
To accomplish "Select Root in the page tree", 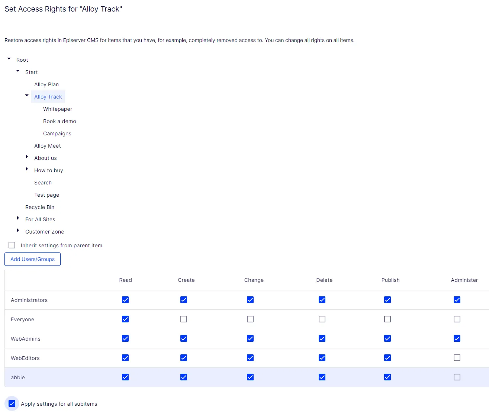I will [22, 60].
